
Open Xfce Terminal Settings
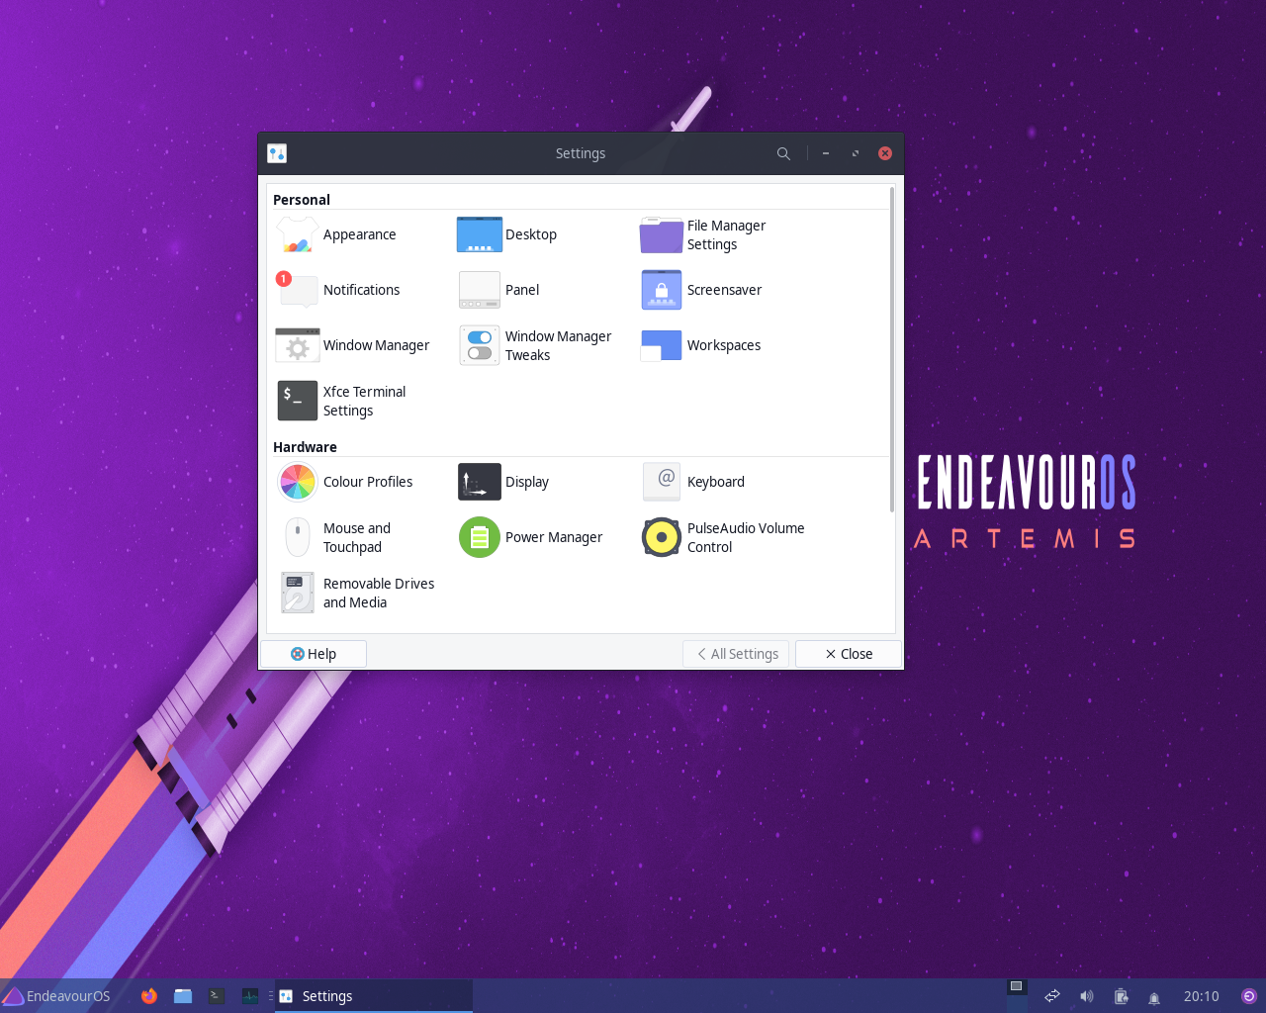(341, 401)
